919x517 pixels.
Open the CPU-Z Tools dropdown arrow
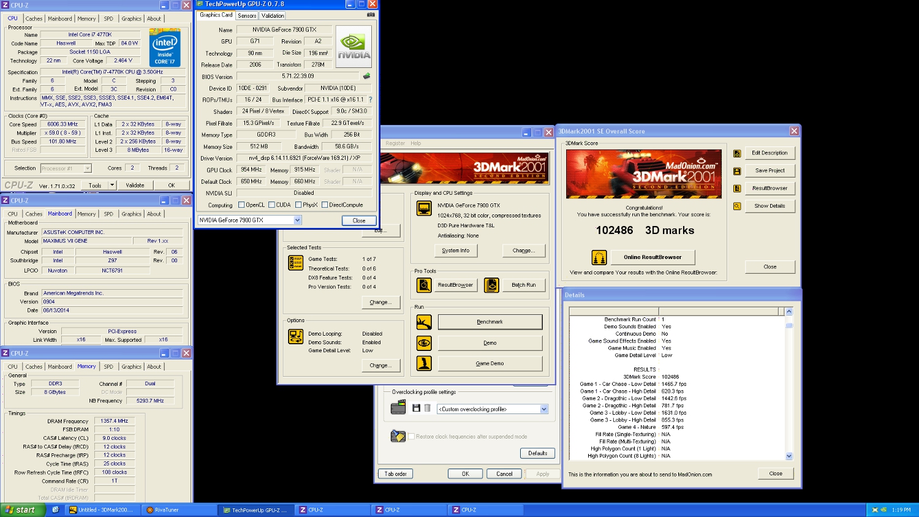click(x=112, y=185)
